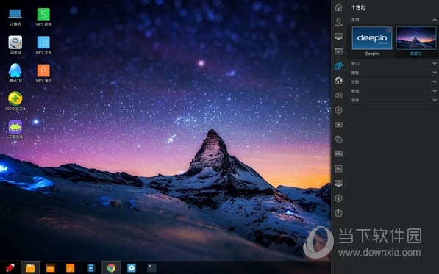Click the power button icon in sidebar

point(338,213)
